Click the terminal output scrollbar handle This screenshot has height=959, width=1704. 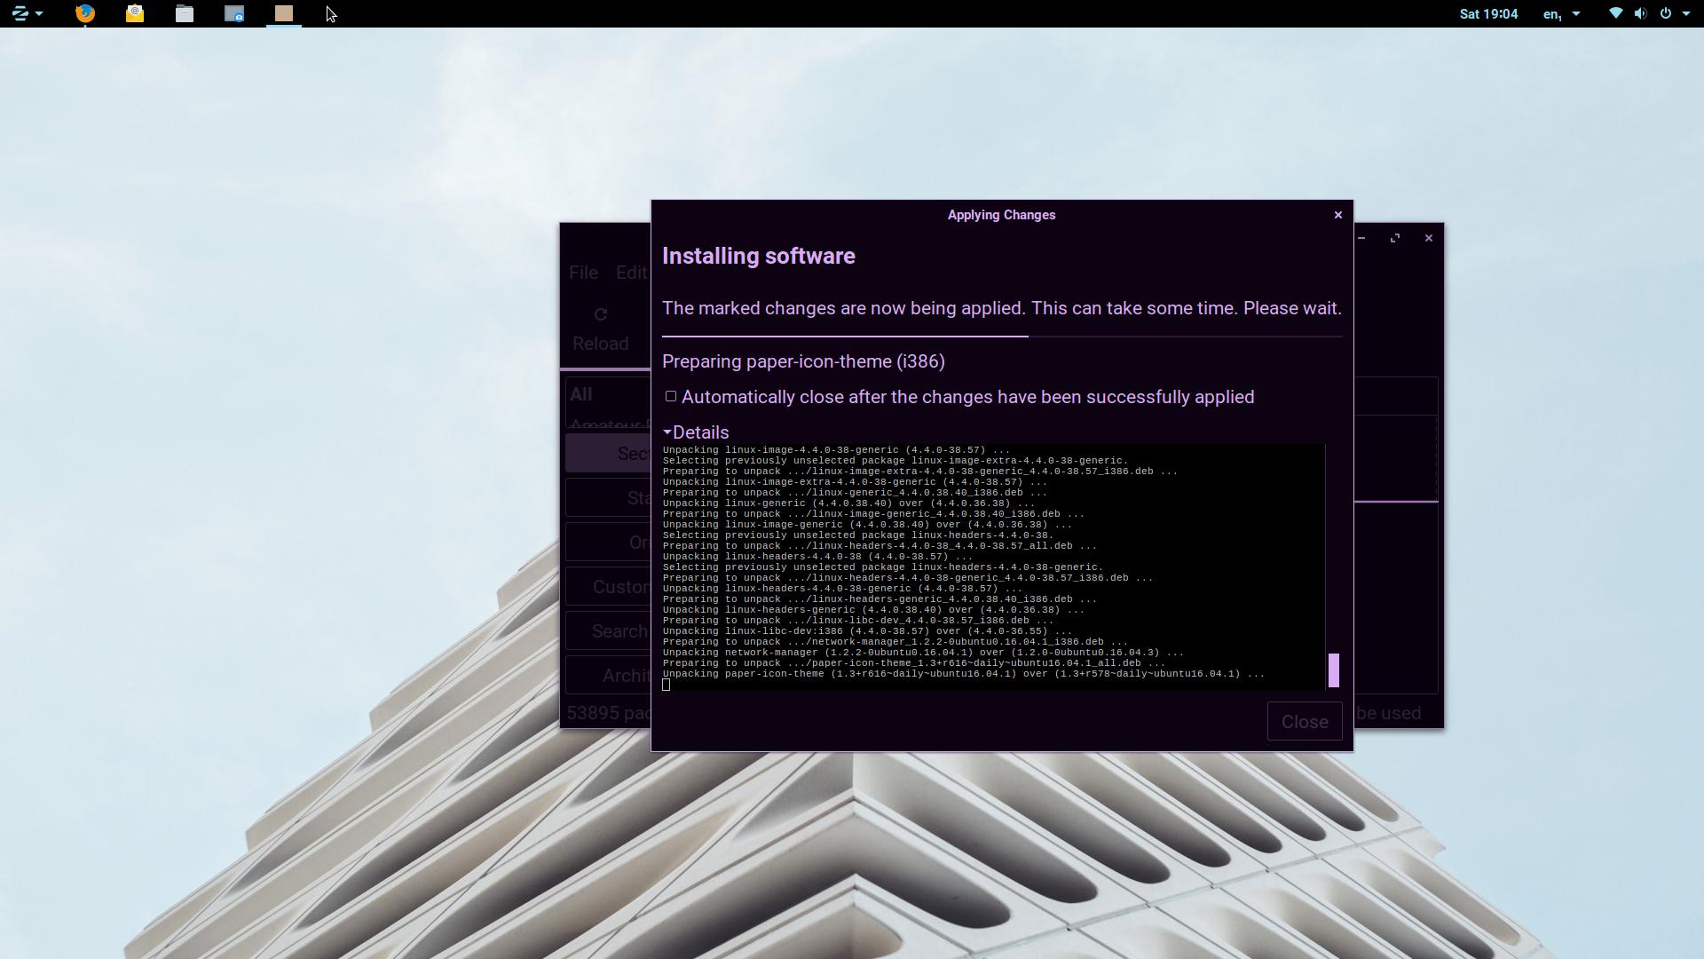(1333, 670)
